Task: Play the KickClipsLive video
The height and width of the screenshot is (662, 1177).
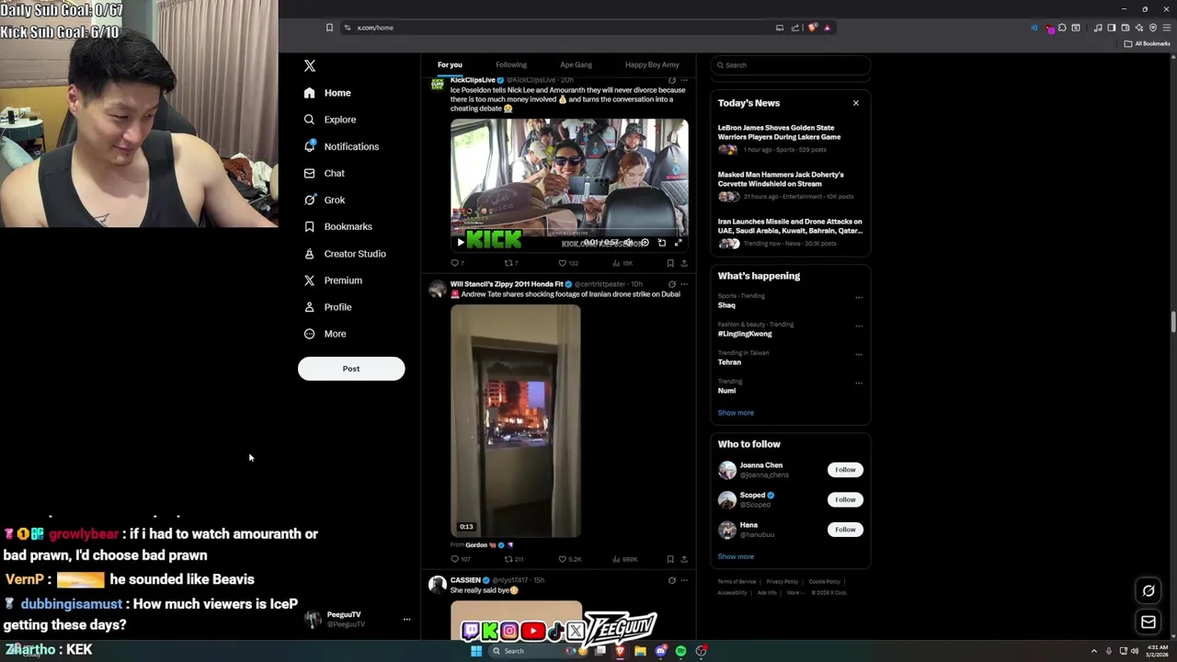Action: 461,243
